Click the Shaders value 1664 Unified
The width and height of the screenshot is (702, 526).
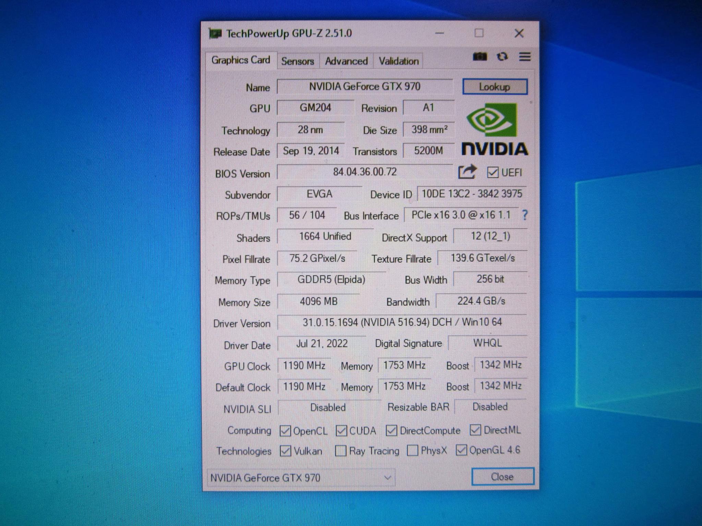click(x=325, y=236)
